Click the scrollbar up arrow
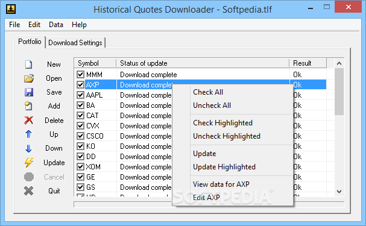 [x=339, y=63]
